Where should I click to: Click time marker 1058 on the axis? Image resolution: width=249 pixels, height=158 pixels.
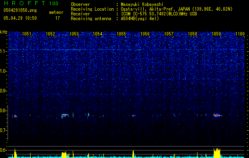tap(192, 34)
